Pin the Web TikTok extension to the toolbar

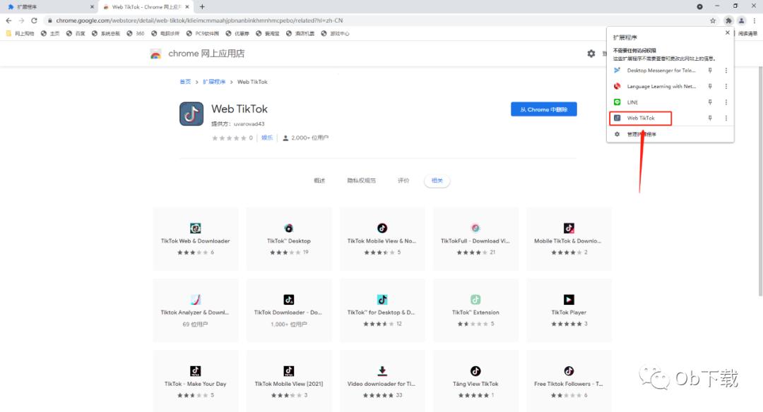pos(709,118)
